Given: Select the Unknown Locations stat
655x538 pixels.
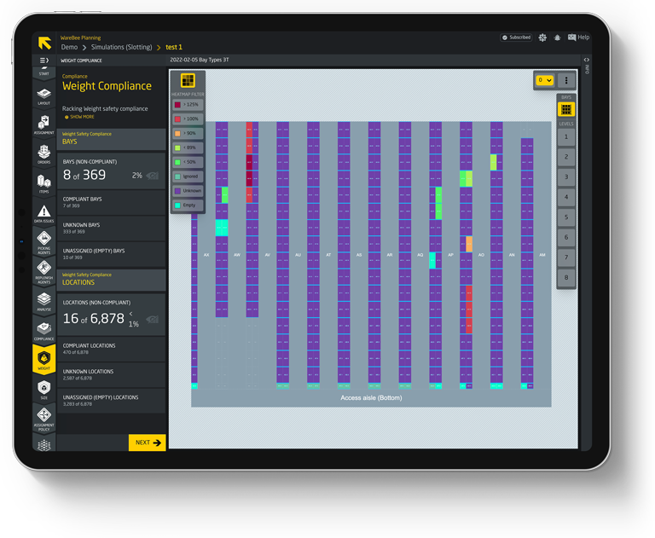Looking at the screenshot, I should (x=111, y=375).
